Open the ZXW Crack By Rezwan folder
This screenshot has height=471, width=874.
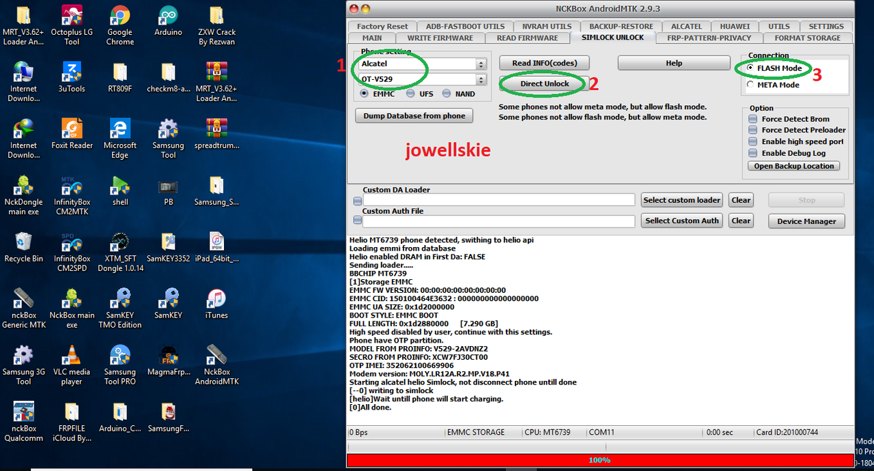click(x=216, y=25)
